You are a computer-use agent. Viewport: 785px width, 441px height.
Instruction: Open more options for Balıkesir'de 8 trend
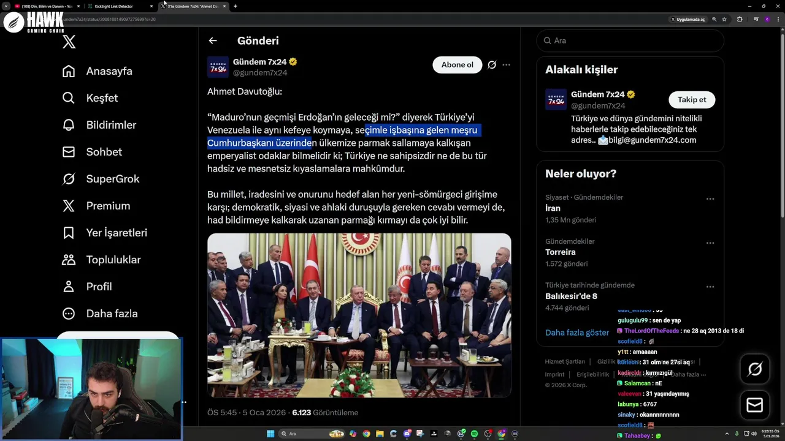710,287
